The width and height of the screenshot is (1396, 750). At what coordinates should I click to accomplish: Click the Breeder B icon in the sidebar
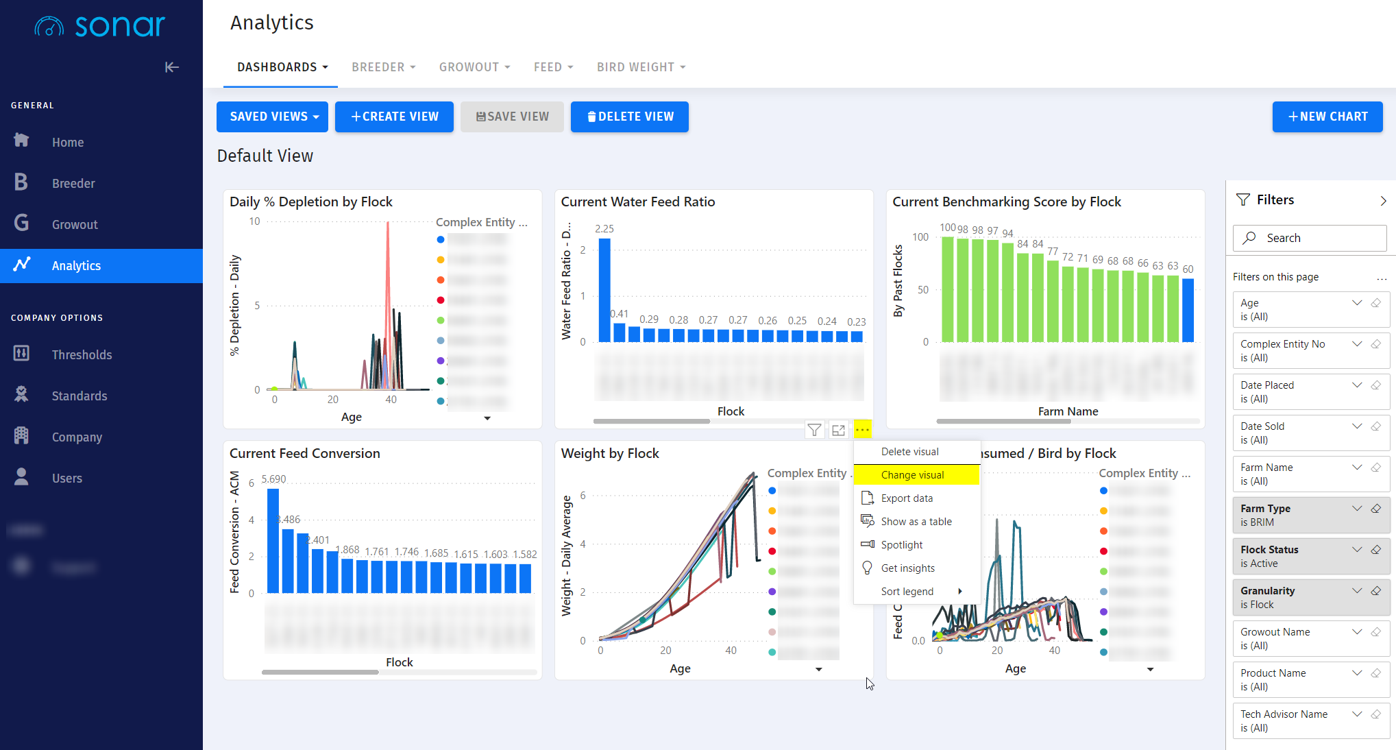tap(21, 182)
